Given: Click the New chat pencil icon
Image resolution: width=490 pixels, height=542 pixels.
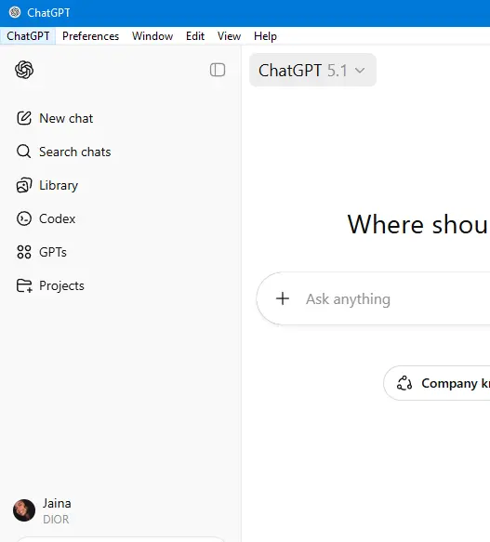Looking at the screenshot, I should (x=24, y=118).
